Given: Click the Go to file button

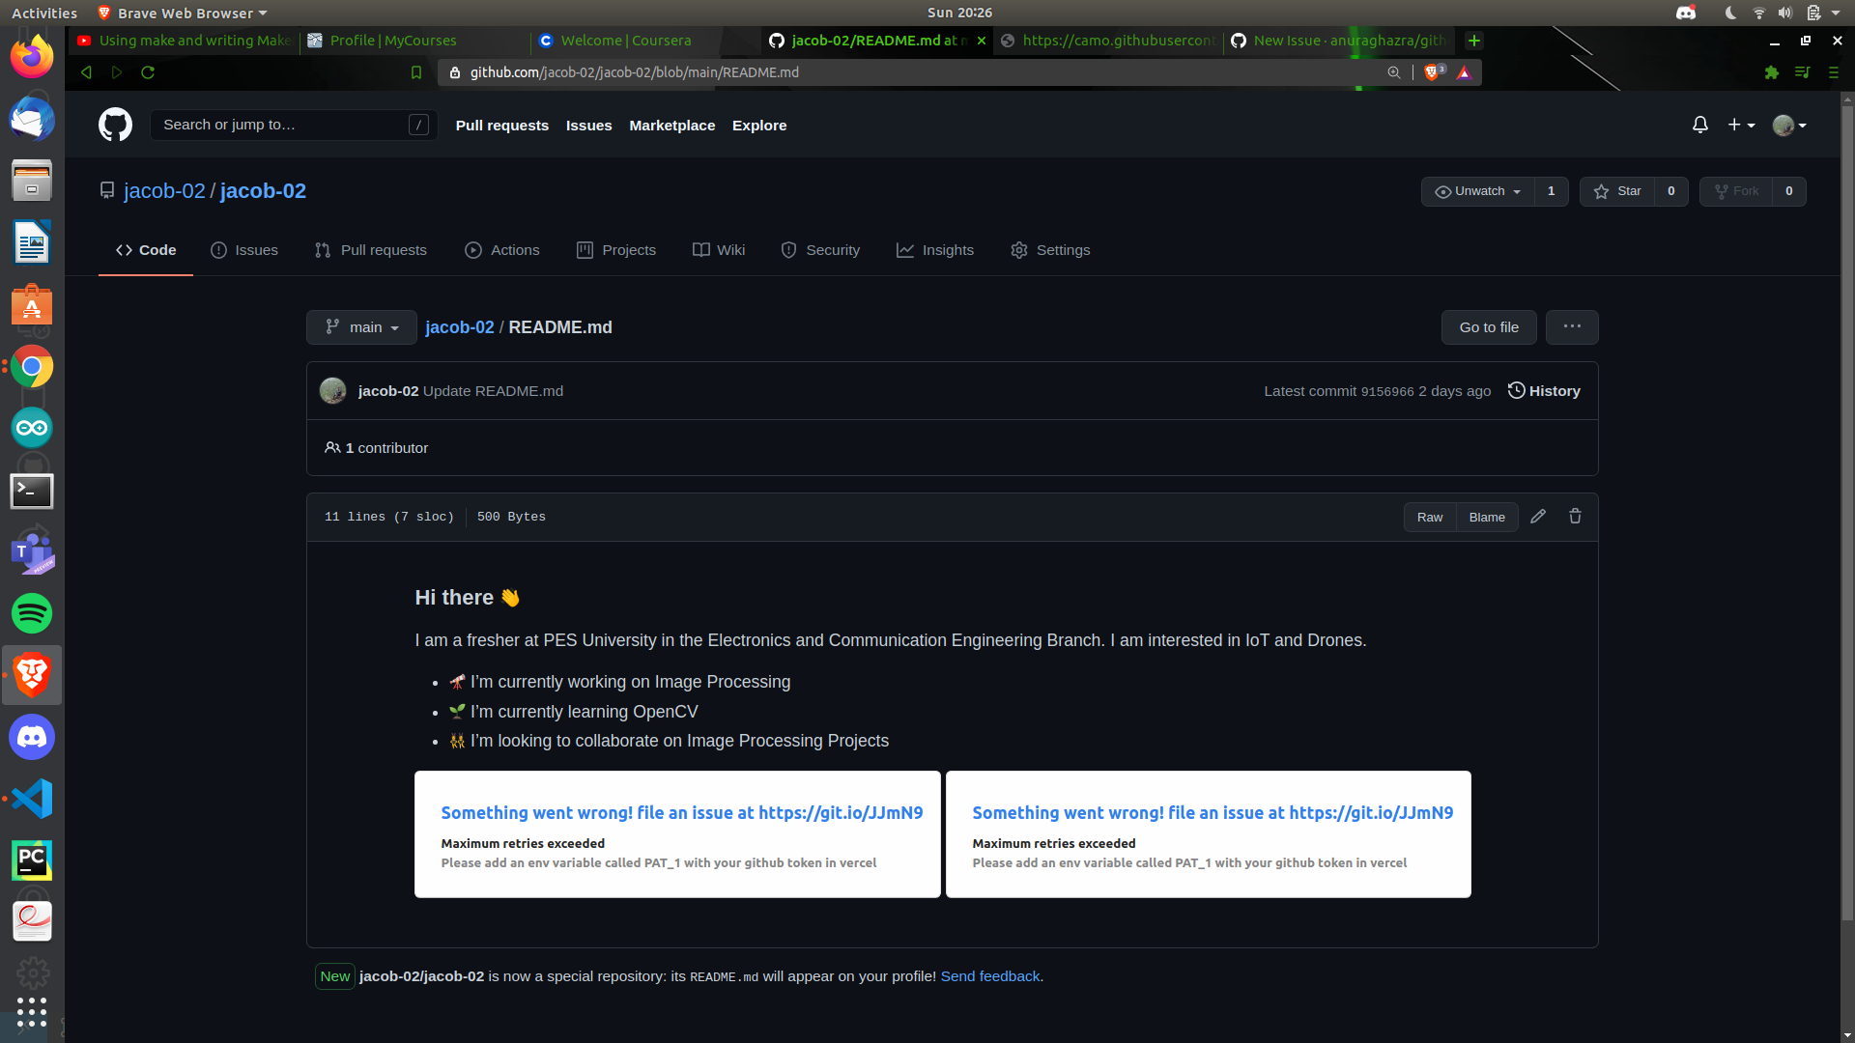Looking at the screenshot, I should coord(1488,327).
